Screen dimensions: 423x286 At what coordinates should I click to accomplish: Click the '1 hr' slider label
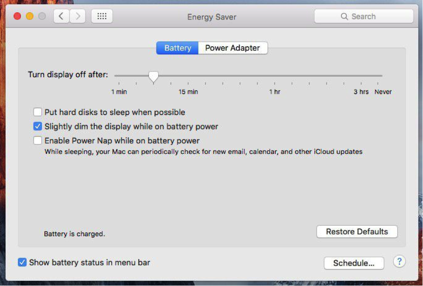275,92
